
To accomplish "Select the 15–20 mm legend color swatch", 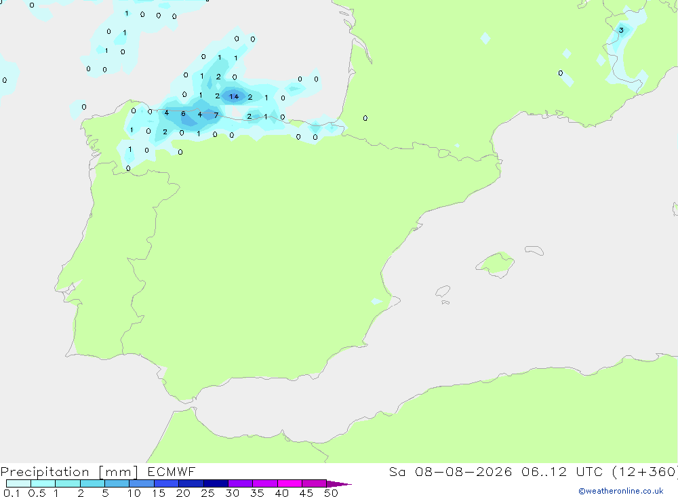I will coord(167,483).
